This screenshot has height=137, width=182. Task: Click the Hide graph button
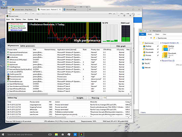[121, 46]
